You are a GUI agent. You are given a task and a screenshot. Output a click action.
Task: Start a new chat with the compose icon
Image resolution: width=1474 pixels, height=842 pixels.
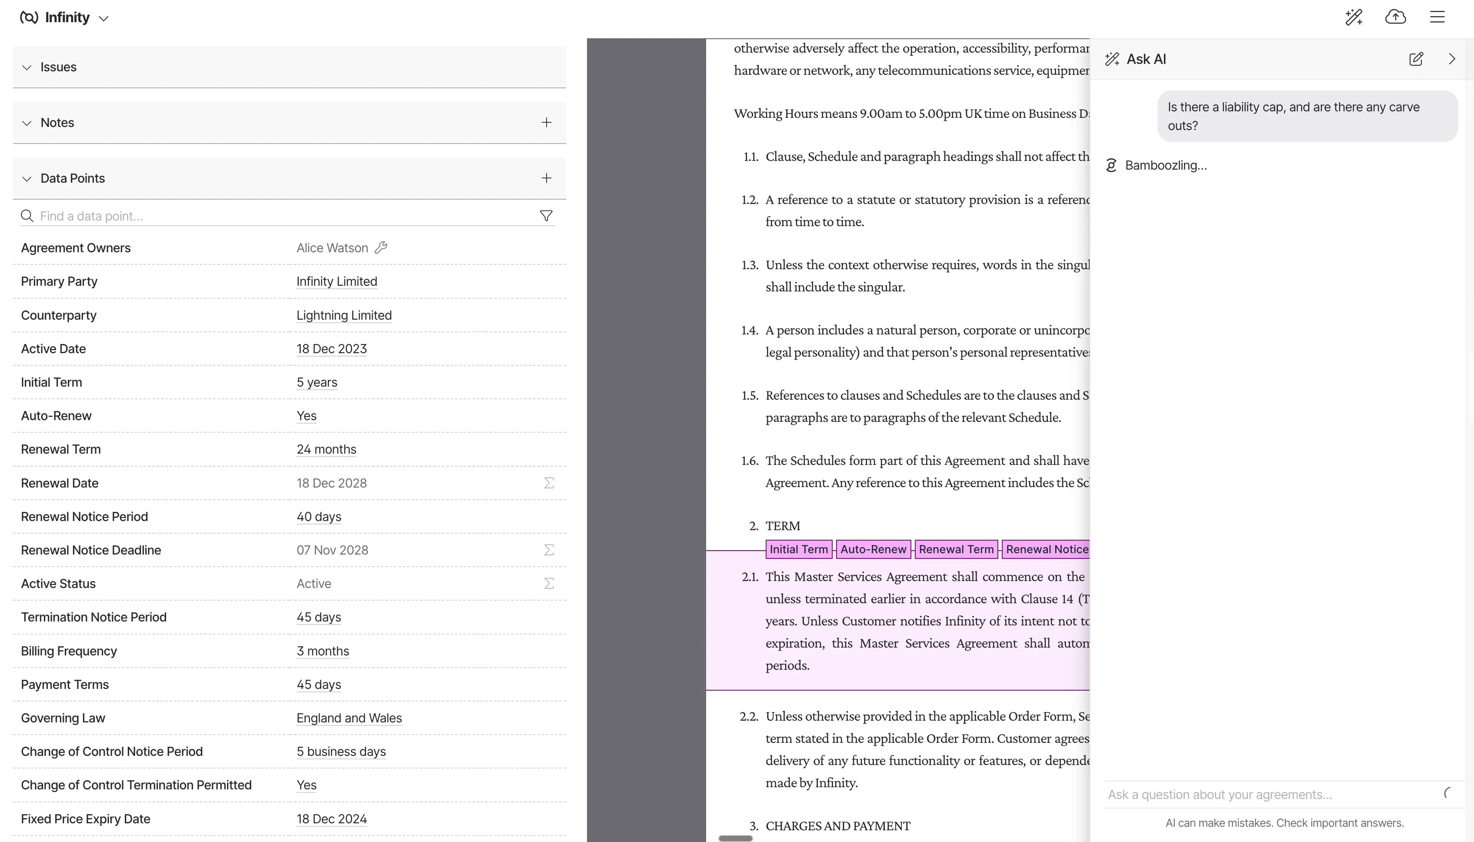pyautogui.click(x=1416, y=59)
